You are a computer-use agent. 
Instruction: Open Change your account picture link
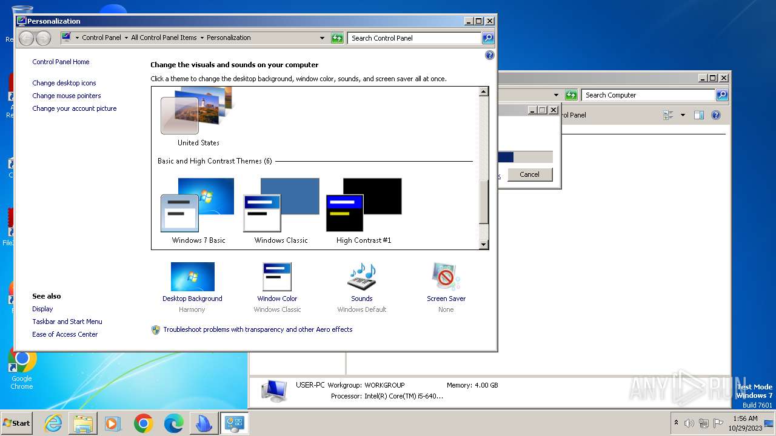75,108
